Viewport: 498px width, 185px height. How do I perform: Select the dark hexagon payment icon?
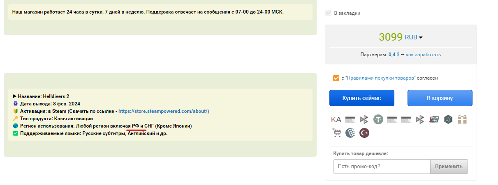click(x=448, y=119)
